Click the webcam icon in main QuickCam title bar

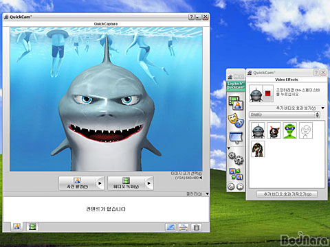tap(6, 17)
